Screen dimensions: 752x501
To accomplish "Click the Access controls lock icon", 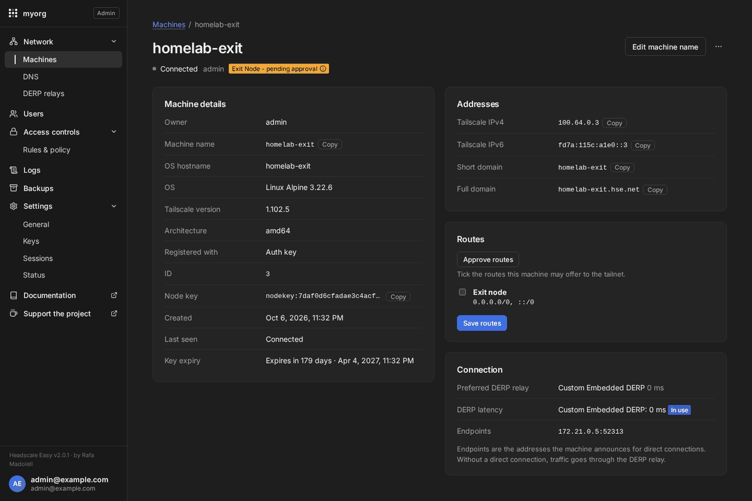I will coord(14,132).
